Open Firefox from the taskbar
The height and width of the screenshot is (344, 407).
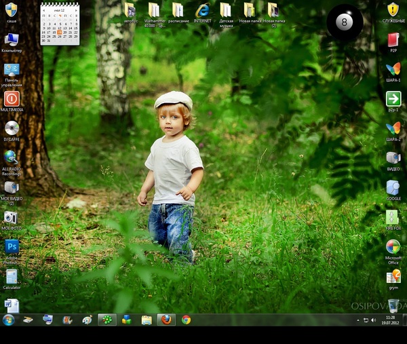click(166, 320)
